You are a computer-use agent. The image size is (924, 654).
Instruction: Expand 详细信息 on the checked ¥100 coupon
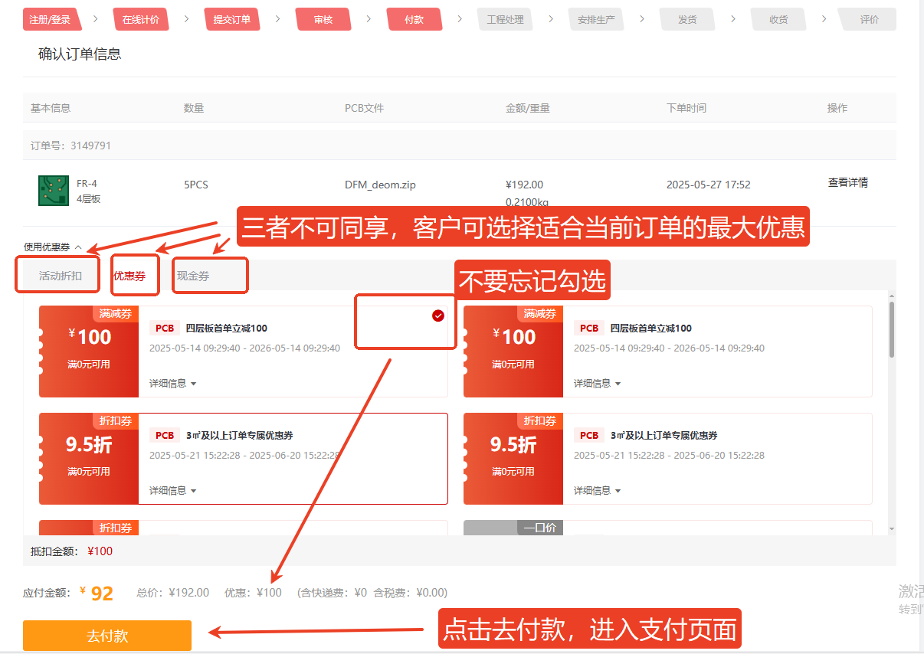[172, 384]
